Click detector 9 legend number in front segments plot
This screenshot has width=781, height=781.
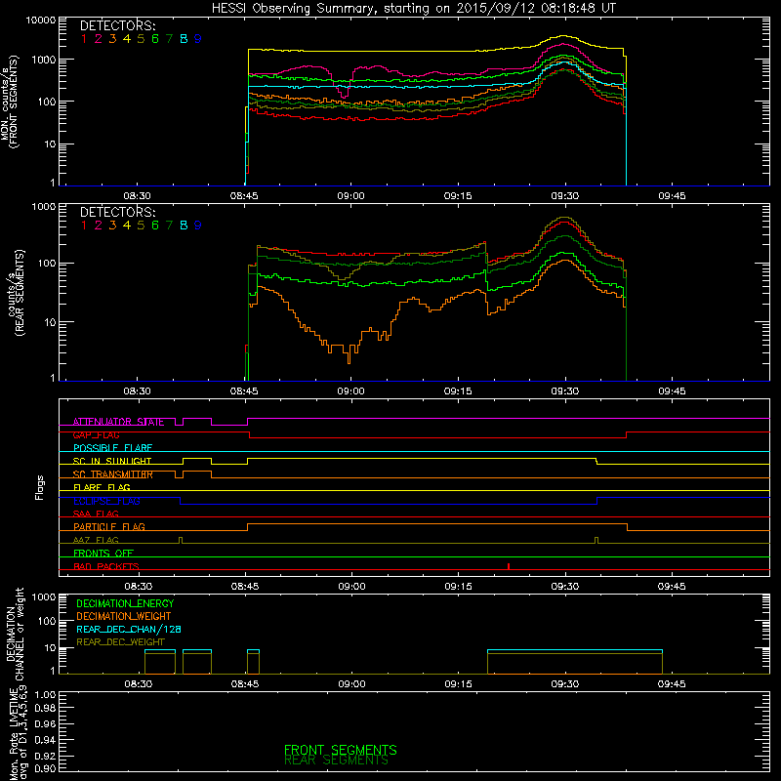click(198, 39)
